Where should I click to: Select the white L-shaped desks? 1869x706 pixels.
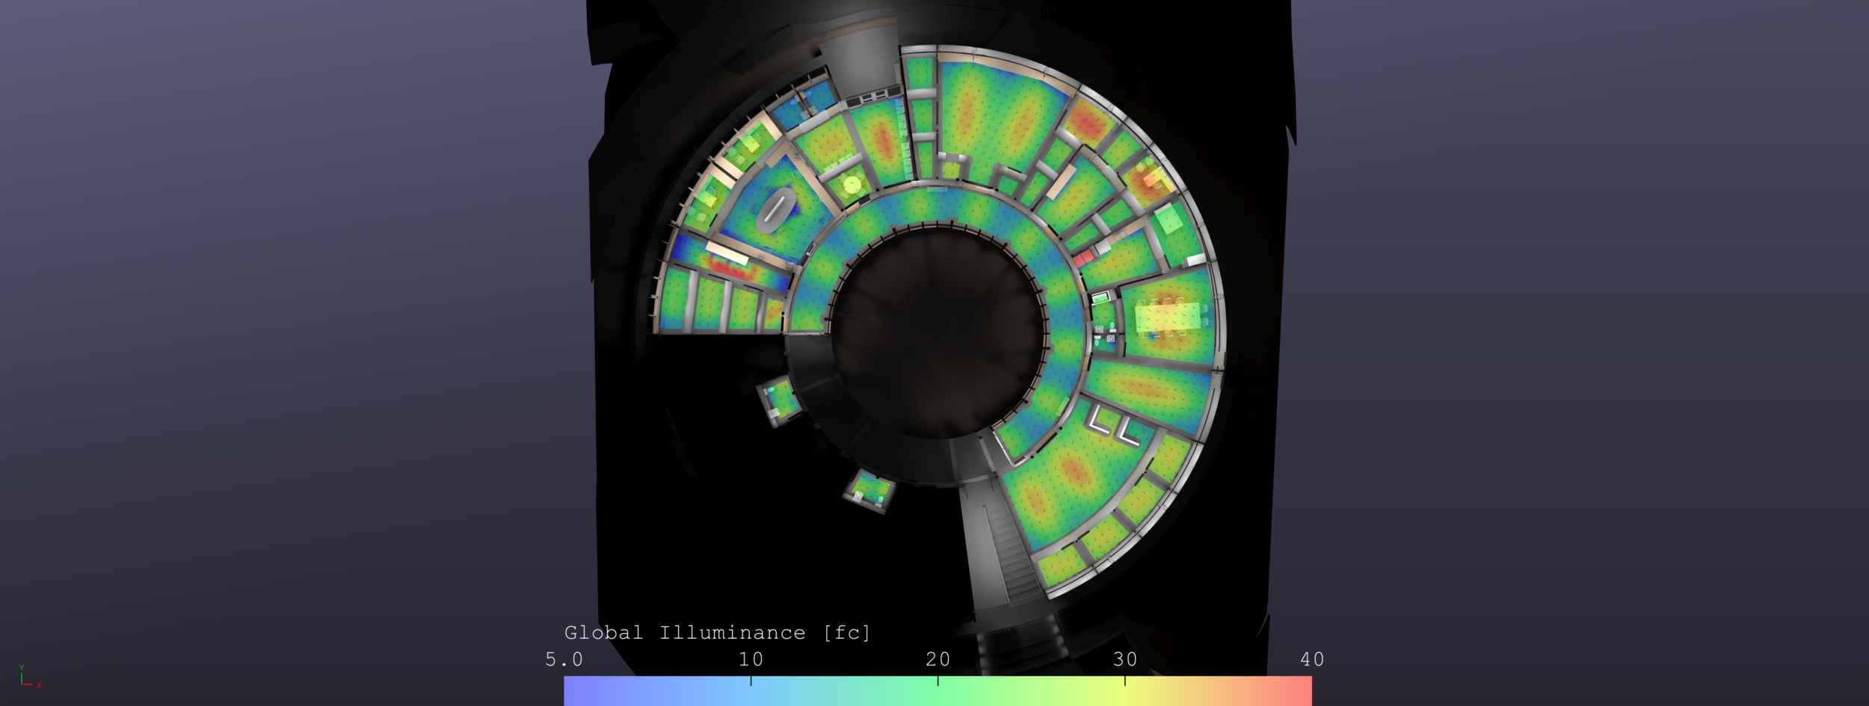click(x=1114, y=426)
